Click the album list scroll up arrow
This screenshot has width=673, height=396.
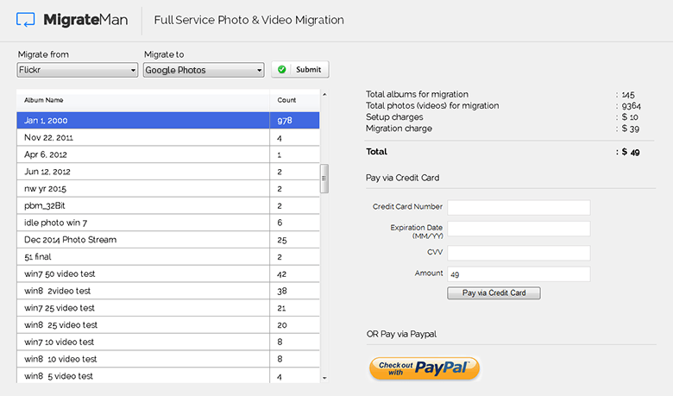[324, 94]
